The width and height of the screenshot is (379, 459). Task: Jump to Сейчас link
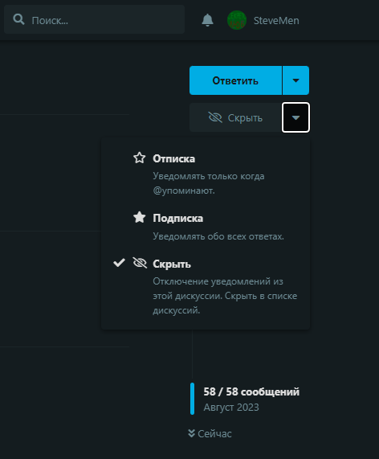pyautogui.click(x=210, y=433)
